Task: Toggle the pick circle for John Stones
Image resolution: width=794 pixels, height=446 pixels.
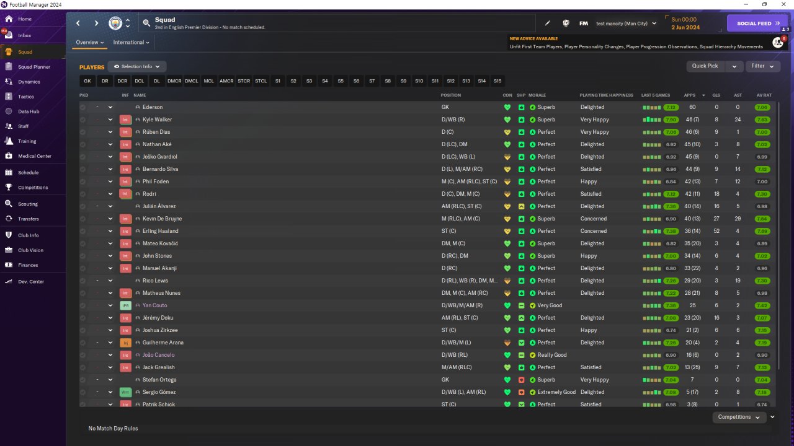Action: pos(83,256)
